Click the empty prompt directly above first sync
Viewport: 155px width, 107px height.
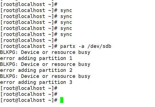(29, 4)
